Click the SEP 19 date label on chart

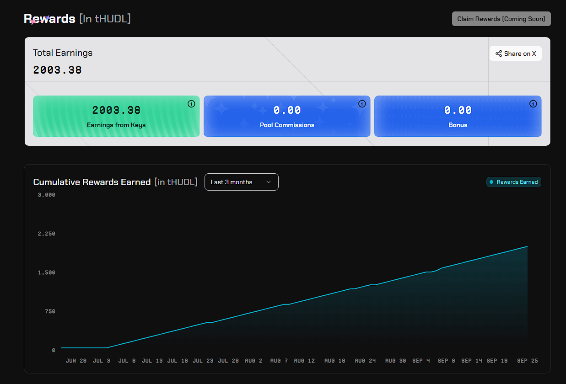click(x=497, y=361)
